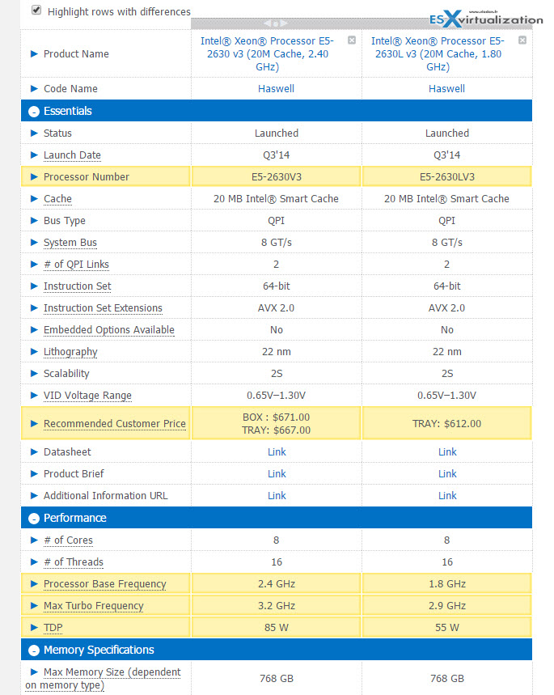554x695 pixels.
Task: Expand the Product Name row arrow
Action: pyautogui.click(x=34, y=53)
